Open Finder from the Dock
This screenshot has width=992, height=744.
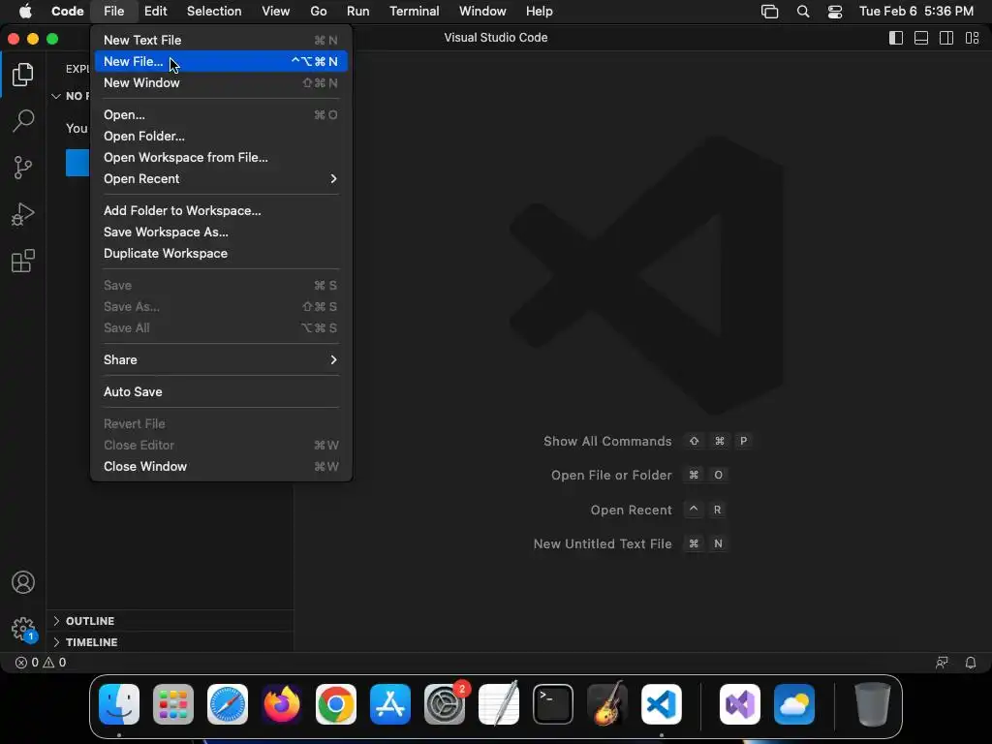(x=119, y=704)
